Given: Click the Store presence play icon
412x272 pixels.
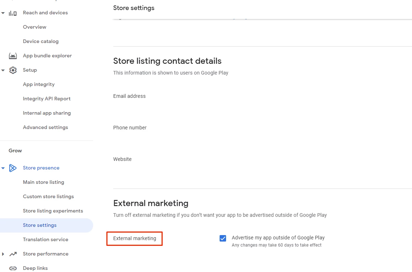Looking at the screenshot, I should point(13,168).
